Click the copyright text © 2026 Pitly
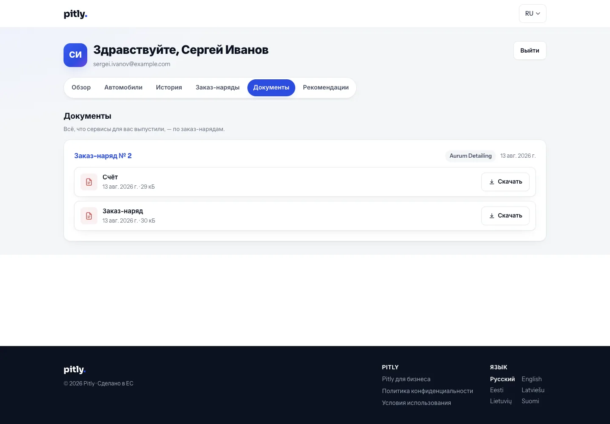The width and height of the screenshot is (610, 424). [x=79, y=383]
